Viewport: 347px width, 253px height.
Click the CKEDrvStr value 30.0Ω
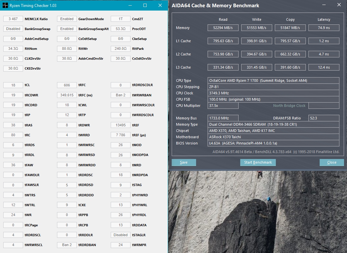(x=13, y=69)
